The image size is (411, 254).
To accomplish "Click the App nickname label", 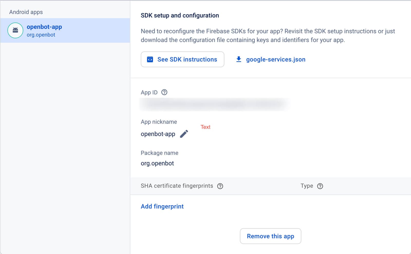I will 159,122.
